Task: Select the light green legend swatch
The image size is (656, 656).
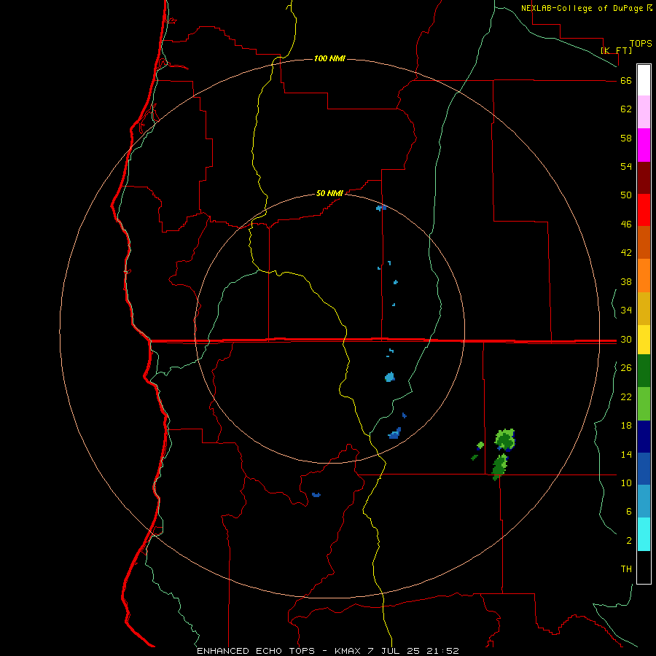Action: tap(644, 404)
